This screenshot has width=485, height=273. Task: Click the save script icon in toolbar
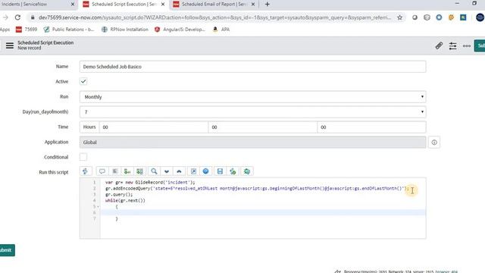[220, 171]
